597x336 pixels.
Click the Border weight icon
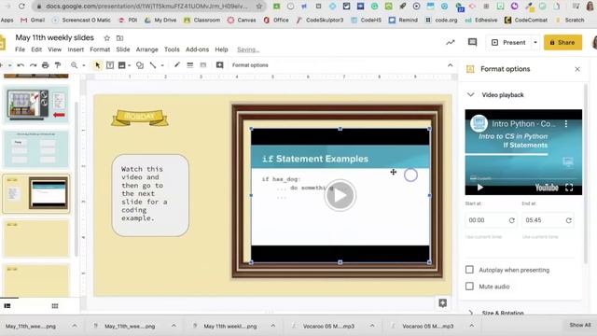189,65
